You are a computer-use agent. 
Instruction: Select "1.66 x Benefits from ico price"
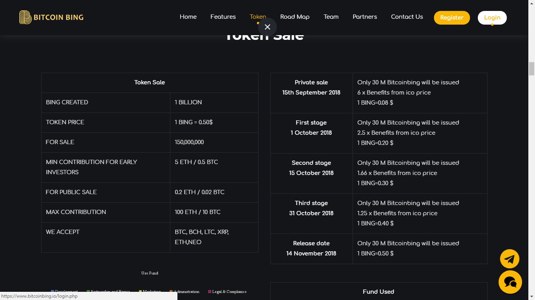(x=397, y=173)
